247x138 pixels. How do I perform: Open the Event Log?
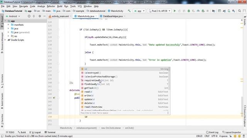212,132
